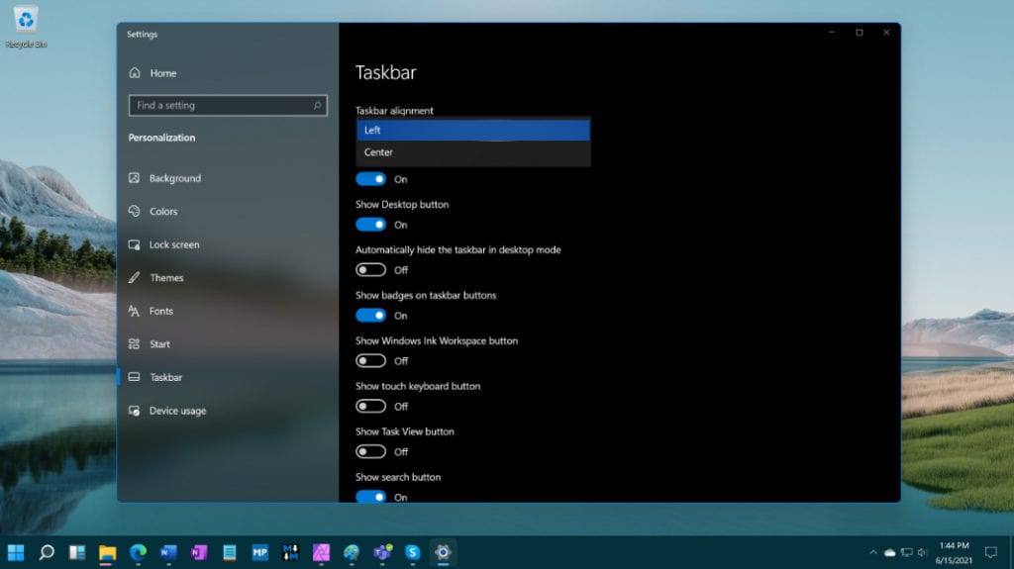Enable automatically hide the taskbar toggle
The height and width of the screenshot is (569, 1014).
pos(371,270)
